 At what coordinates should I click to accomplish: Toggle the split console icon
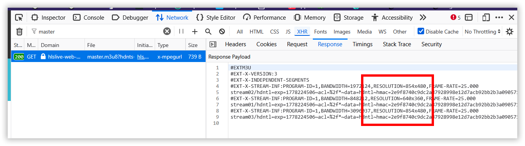[469, 17]
